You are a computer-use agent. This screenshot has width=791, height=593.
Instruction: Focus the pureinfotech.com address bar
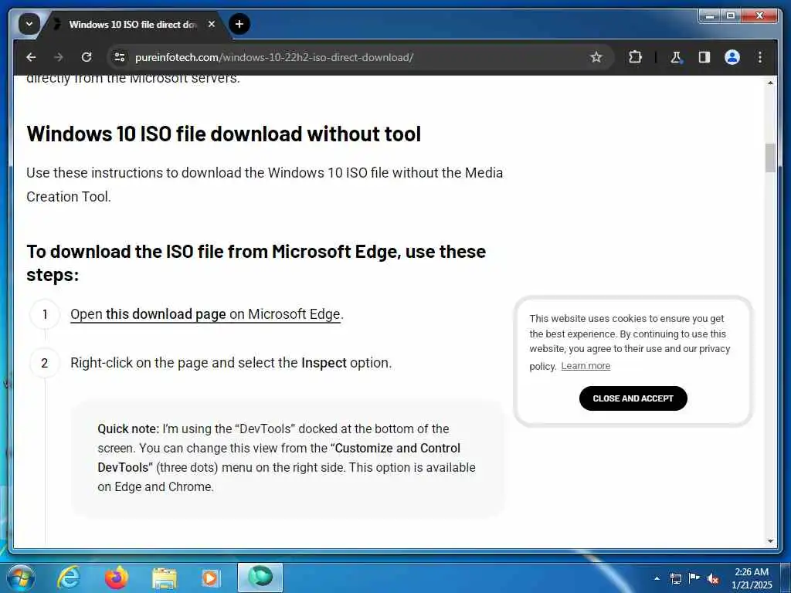358,57
